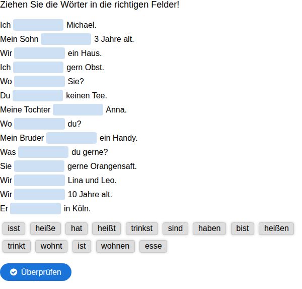Select the 'trinkst' word chip
302x289 pixels.
(x=142, y=228)
